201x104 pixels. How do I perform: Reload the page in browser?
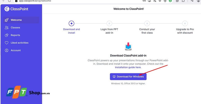(9, 1)
